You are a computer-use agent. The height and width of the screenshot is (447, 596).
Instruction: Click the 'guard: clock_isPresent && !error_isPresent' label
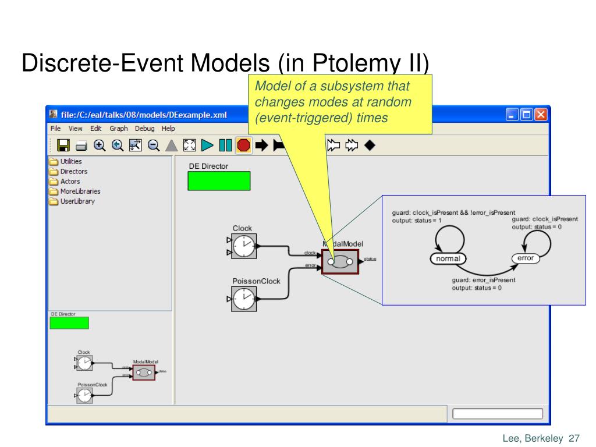tap(453, 212)
